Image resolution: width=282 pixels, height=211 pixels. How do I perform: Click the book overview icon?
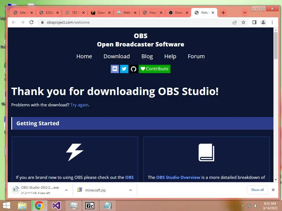[x=206, y=152]
